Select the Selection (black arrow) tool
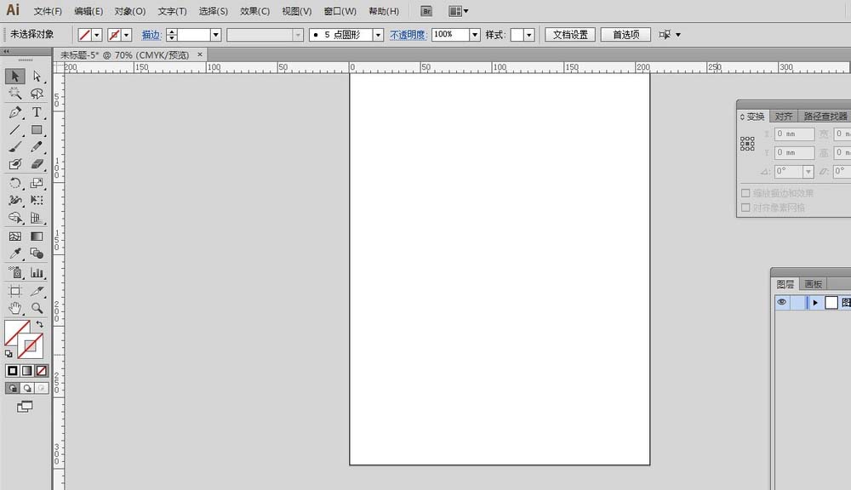Viewport: 851px width, 490px height. (x=15, y=76)
